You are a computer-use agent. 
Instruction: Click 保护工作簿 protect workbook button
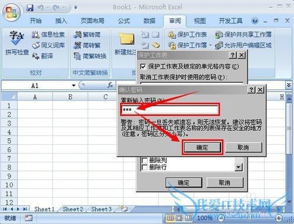(188, 45)
